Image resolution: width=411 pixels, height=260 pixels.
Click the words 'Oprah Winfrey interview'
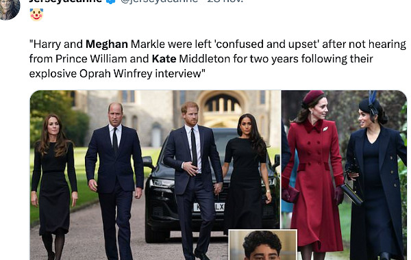tap(140, 74)
